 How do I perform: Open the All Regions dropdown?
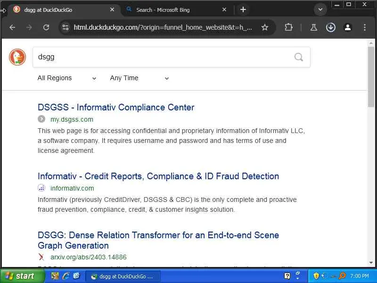click(x=67, y=78)
